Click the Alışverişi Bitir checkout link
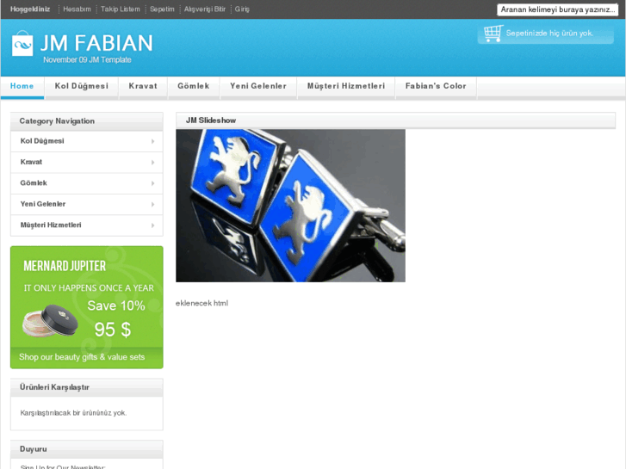626x469 pixels. point(205,9)
